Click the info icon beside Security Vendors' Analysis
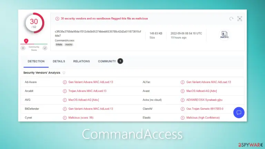The height and width of the screenshot is (149, 265). point(64,73)
